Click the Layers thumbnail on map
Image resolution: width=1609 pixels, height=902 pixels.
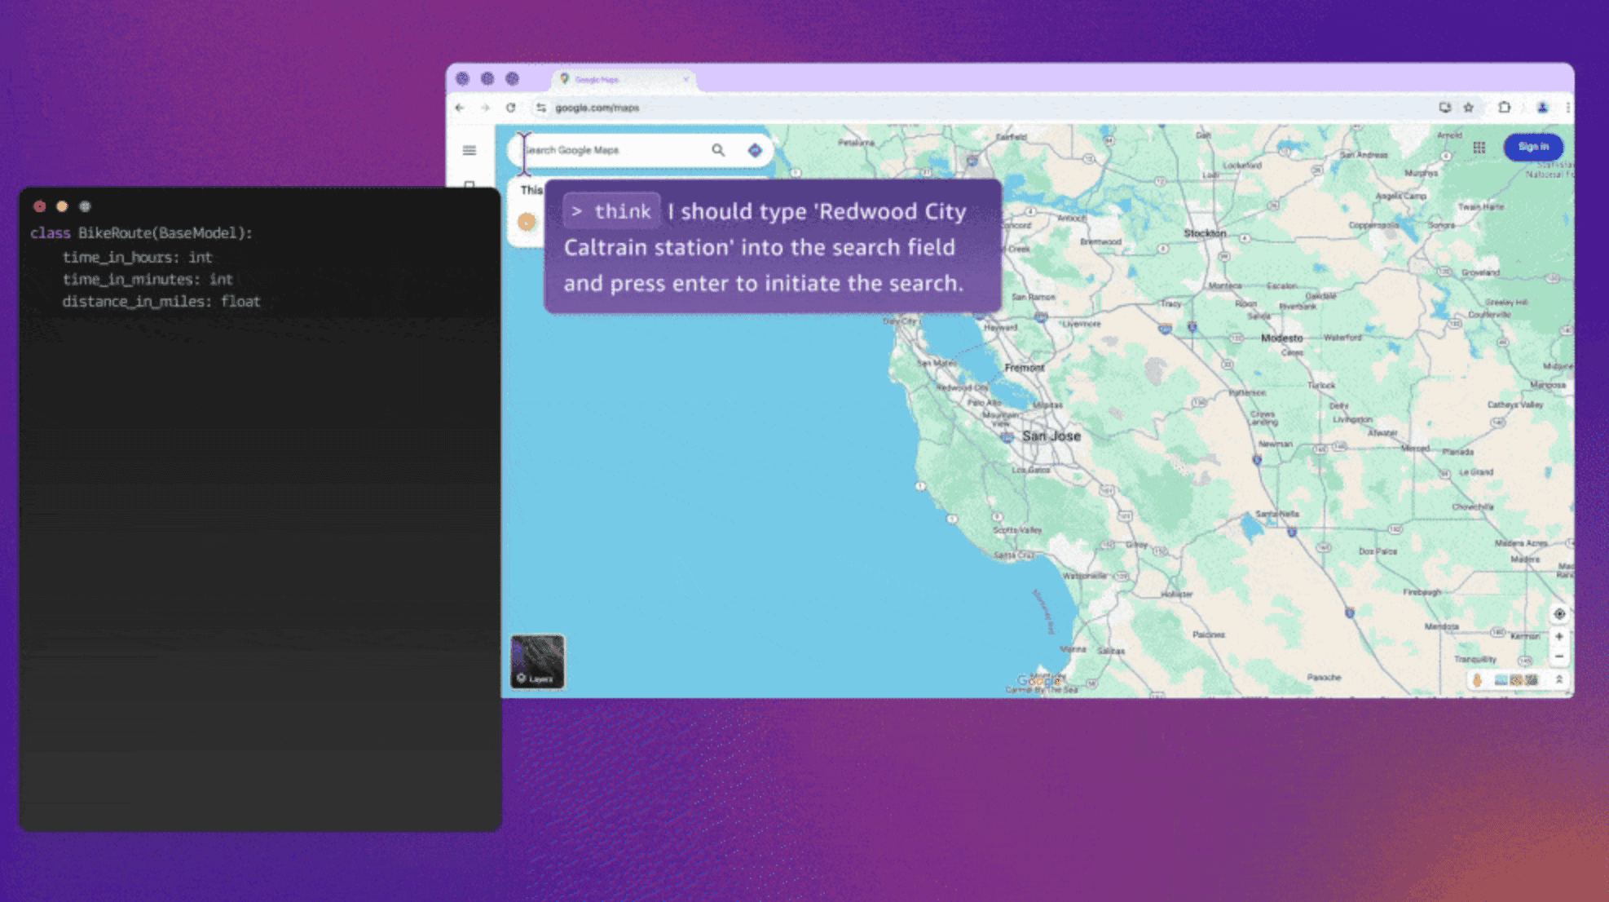click(537, 661)
